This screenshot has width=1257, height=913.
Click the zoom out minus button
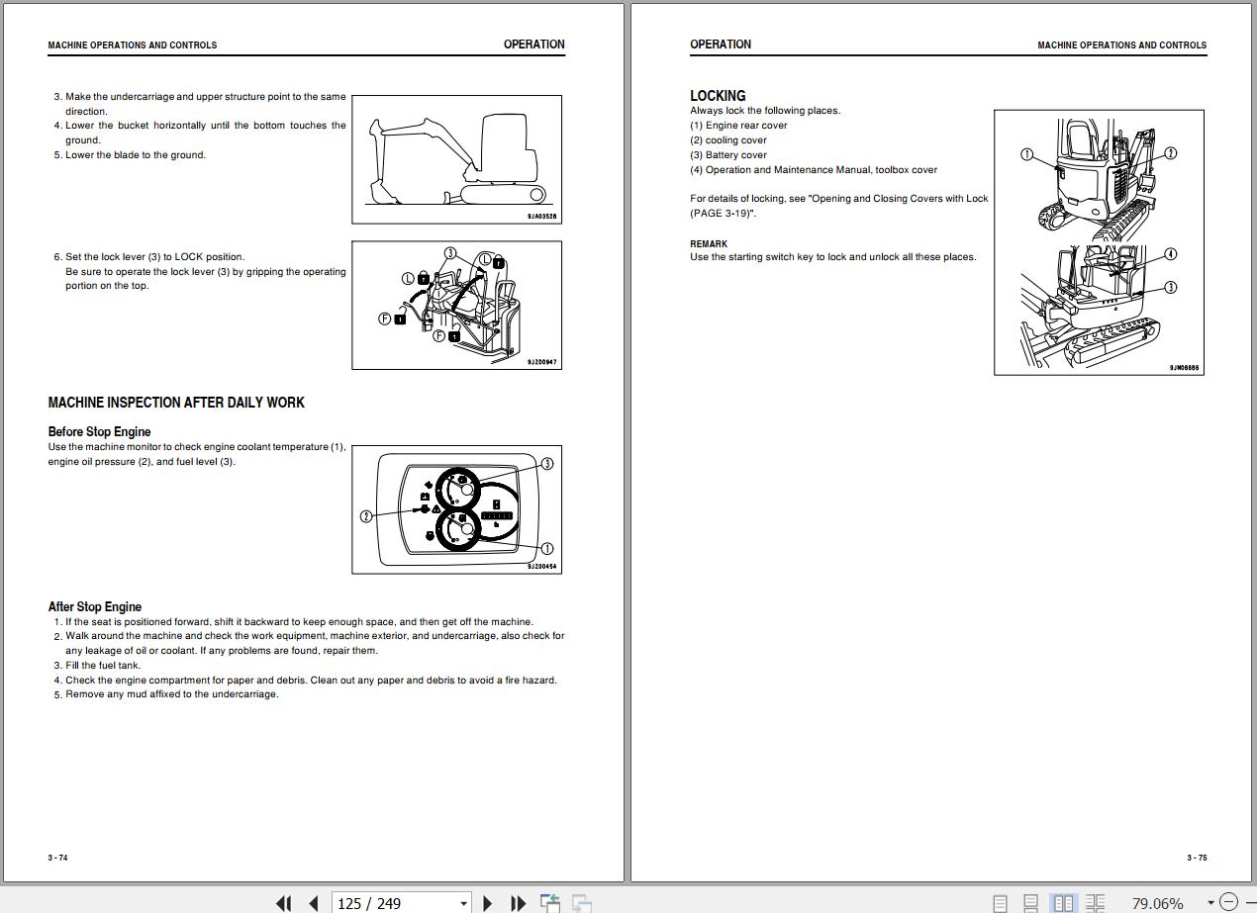coord(1229,902)
